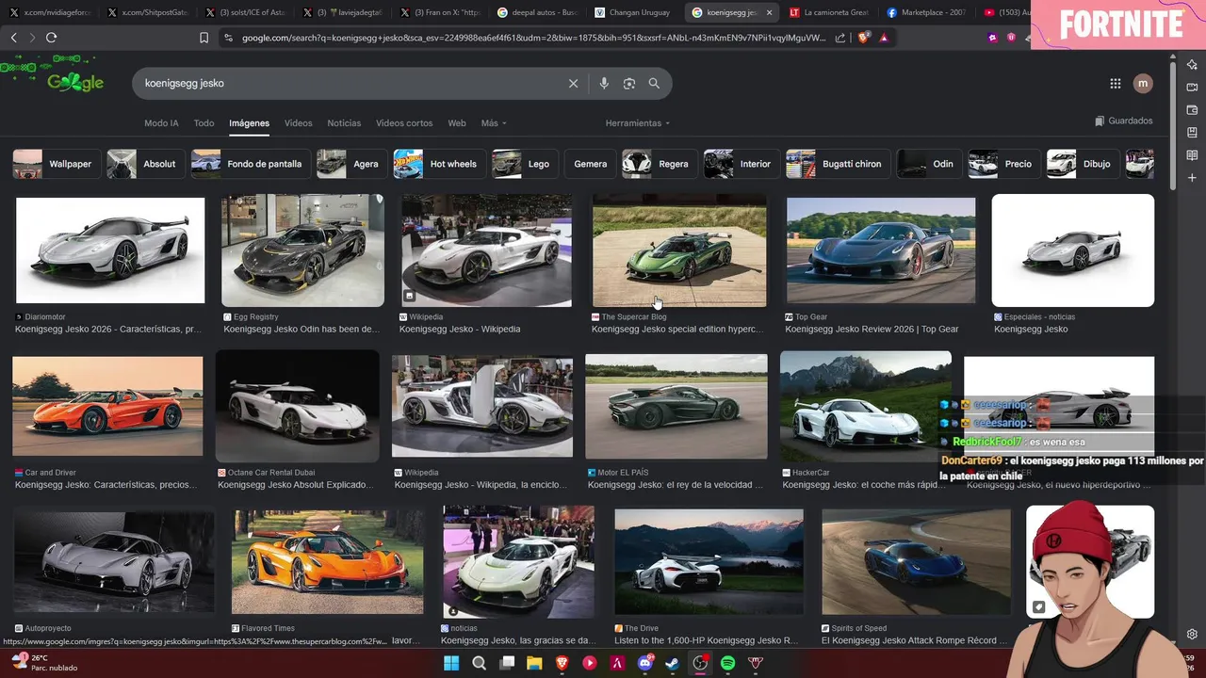Open 'Koenigsegg Jesko - Wikipedia' result title
This screenshot has height=678, width=1206.
point(460,330)
